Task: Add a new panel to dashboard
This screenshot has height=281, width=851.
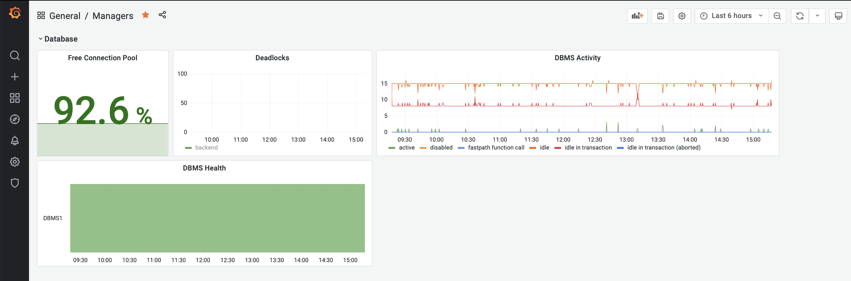Action: (637, 16)
